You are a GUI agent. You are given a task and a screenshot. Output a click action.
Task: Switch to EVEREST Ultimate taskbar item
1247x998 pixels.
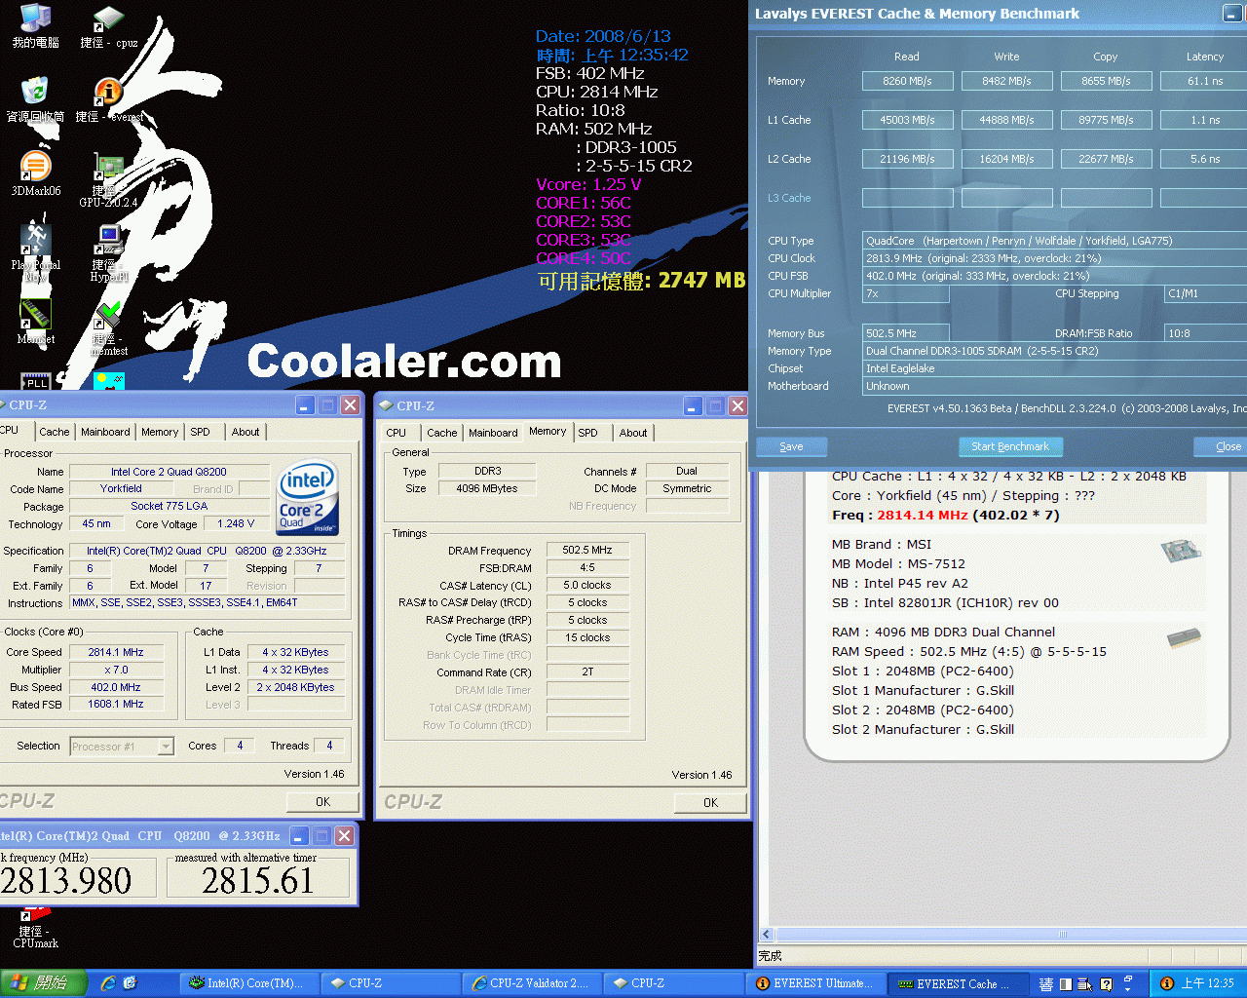[x=815, y=983]
